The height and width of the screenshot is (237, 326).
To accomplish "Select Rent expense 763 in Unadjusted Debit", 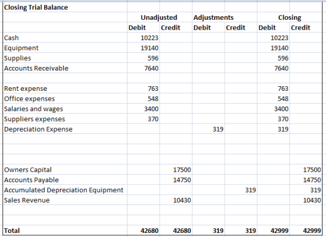I will [153, 89].
